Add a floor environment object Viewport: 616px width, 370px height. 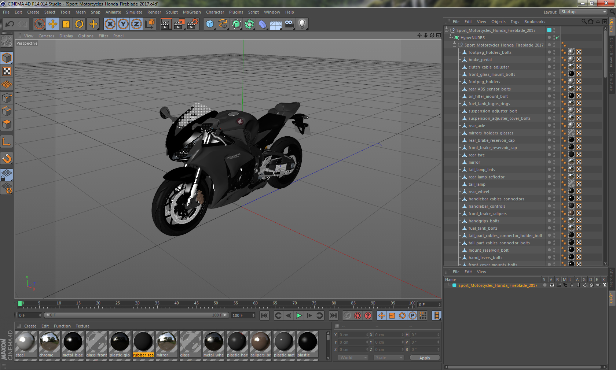pos(276,24)
